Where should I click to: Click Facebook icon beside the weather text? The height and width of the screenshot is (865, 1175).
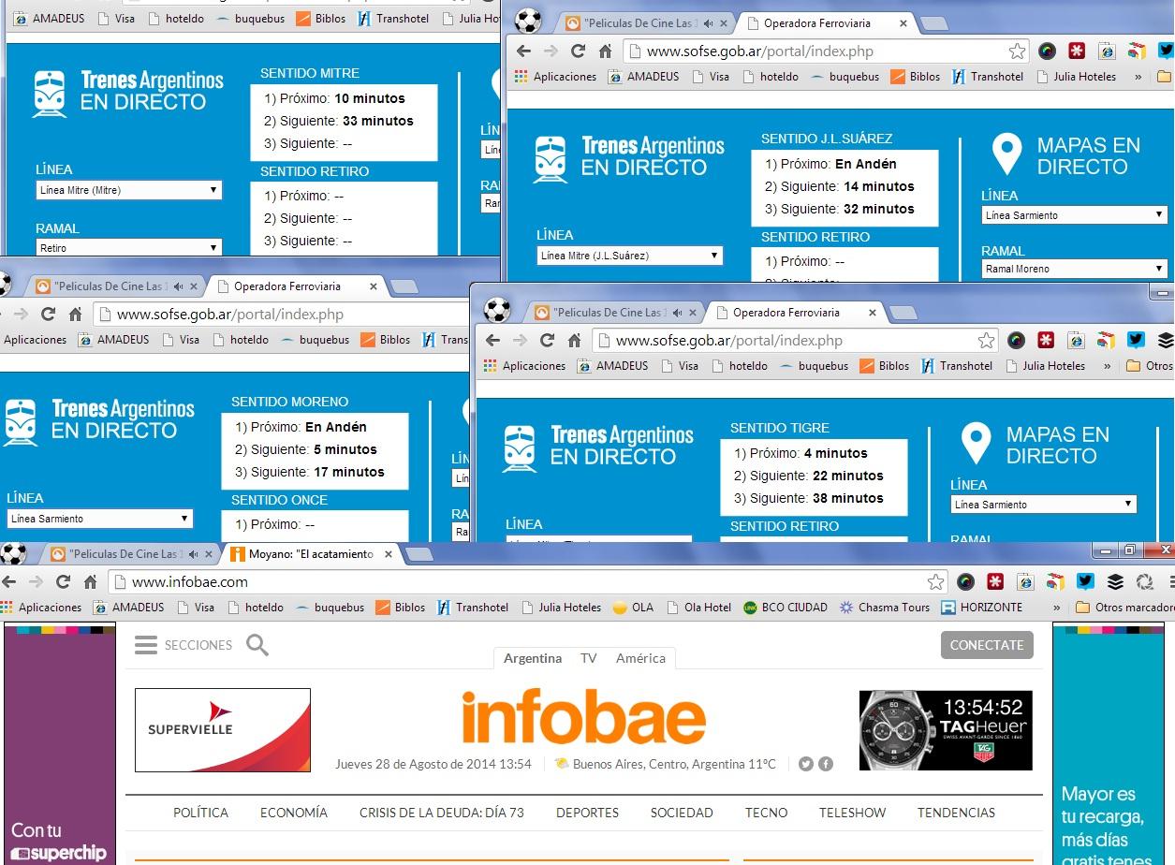click(x=826, y=764)
